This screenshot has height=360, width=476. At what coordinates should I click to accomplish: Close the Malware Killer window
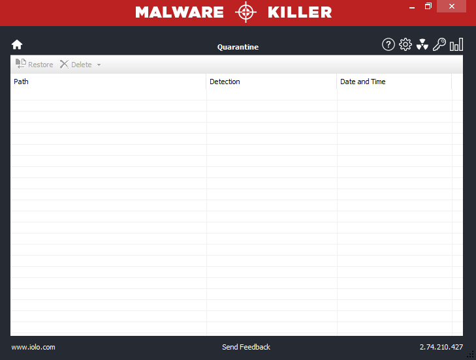[451, 7]
